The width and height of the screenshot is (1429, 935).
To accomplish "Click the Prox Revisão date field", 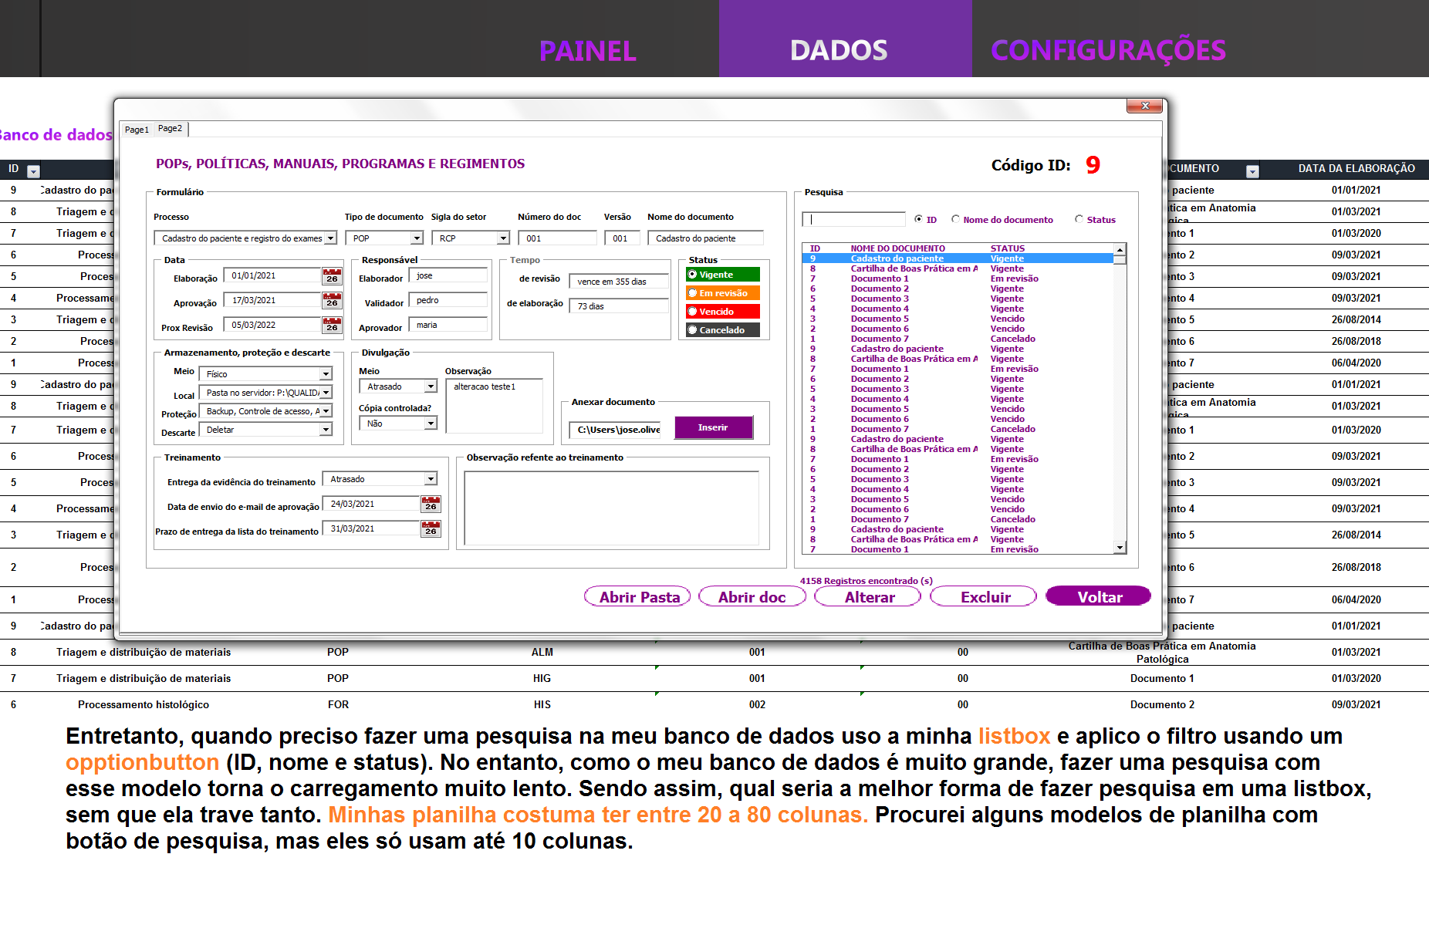I will [272, 325].
